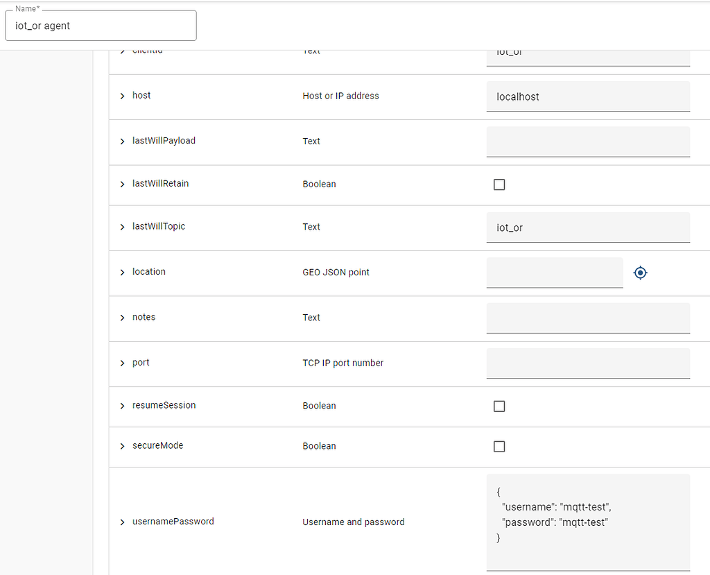Viewport: 710px width, 575px height.
Task: Expand the resumeSession attribute row
Action: click(x=122, y=406)
